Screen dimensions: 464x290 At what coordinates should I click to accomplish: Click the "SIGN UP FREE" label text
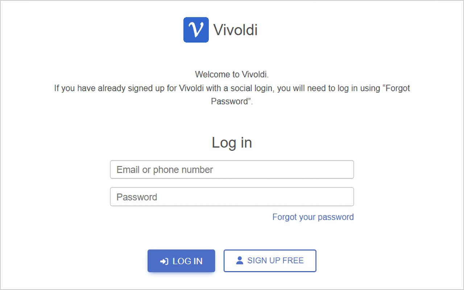(x=275, y=260)
